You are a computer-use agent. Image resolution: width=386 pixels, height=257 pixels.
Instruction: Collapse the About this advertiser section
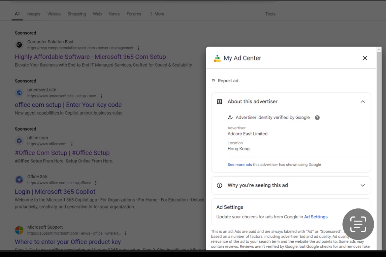tap(363, 101)
